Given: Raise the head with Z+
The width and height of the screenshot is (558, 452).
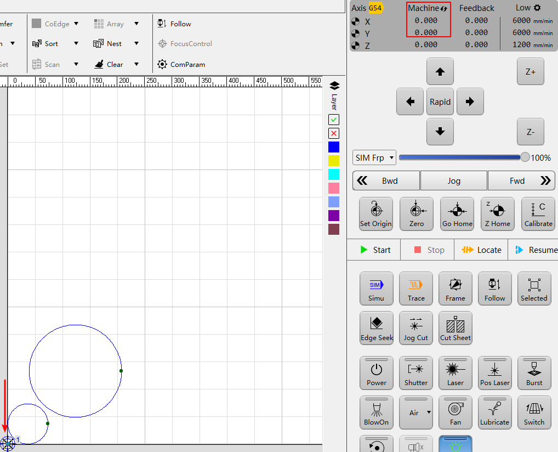Looking at the screenshot, I should pos(530,72).
